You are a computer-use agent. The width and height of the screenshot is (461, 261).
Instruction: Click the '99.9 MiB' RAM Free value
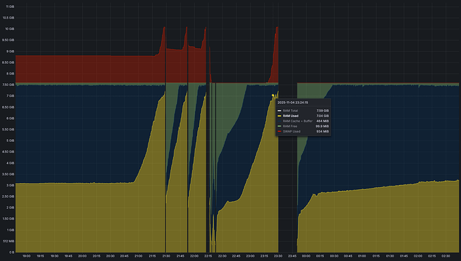[322, 127]
